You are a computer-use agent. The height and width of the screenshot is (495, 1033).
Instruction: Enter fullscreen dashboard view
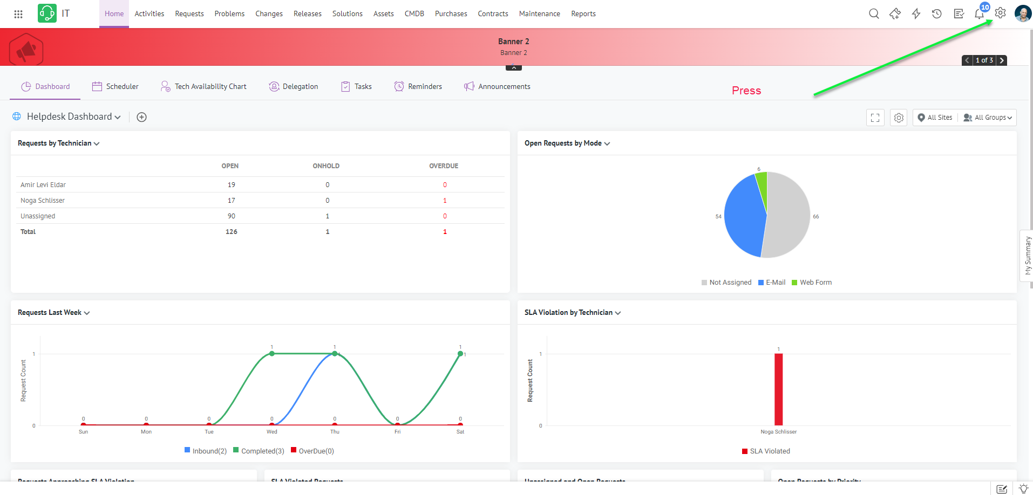tap(875, 118)
